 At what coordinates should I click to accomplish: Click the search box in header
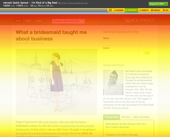pyautogui.click(x=68, y=21)
